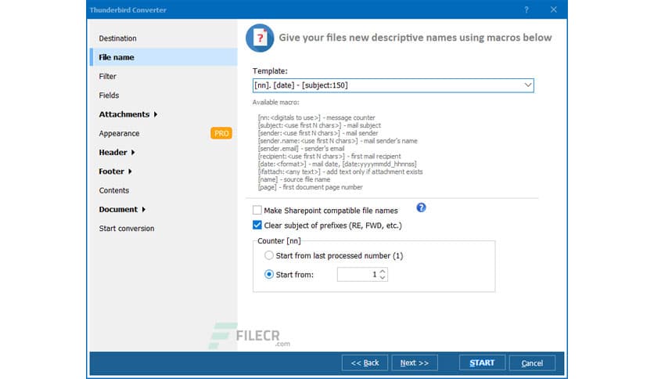
Task: Click the Next button
Action: click(415, 363)
